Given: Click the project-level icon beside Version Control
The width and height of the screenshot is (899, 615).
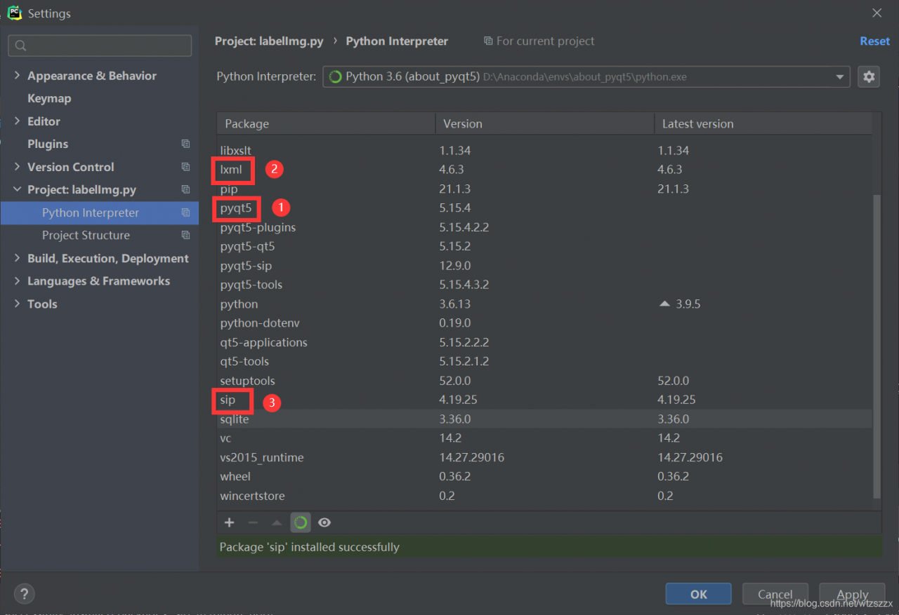Looking at the screenshot, I should (x=185, y=167).
